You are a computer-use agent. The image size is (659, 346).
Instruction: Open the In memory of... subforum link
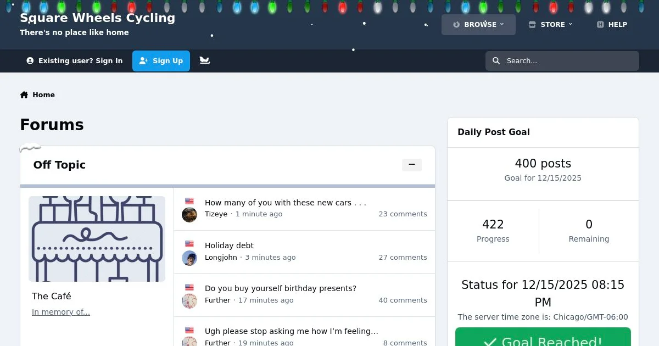click(x=61, y=312)
